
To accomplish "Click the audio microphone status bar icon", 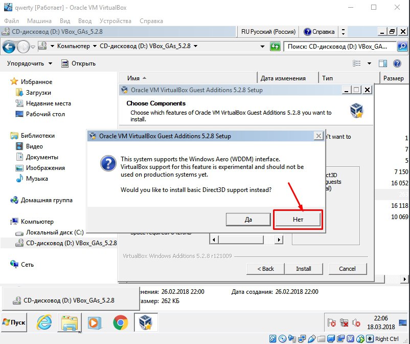I will [292, 339].
